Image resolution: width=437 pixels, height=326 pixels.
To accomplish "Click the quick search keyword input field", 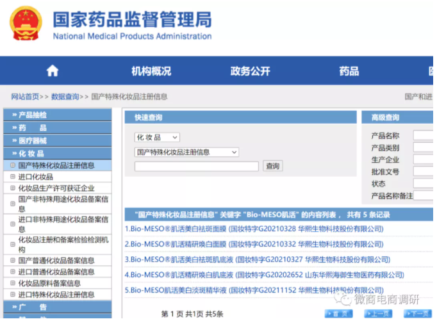I will click(196, 167).
